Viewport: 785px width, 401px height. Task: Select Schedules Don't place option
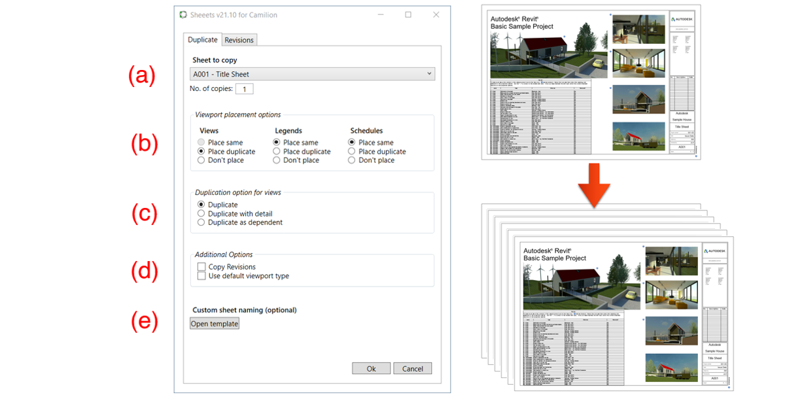click(352, 160)
